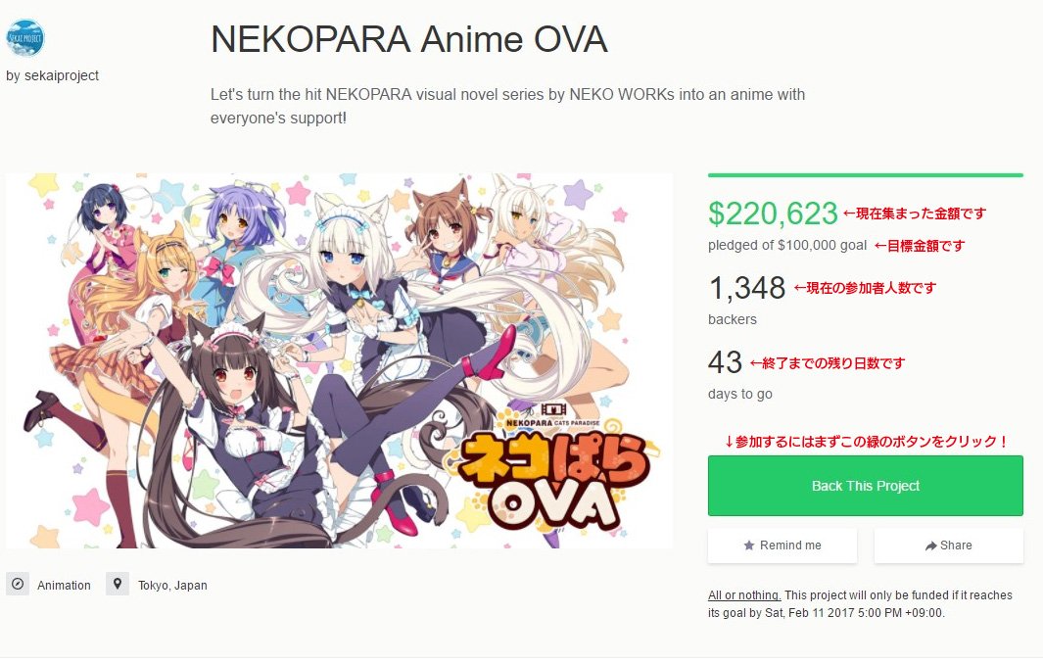Click the Remind me button
1043x664 pixels.
782,545
